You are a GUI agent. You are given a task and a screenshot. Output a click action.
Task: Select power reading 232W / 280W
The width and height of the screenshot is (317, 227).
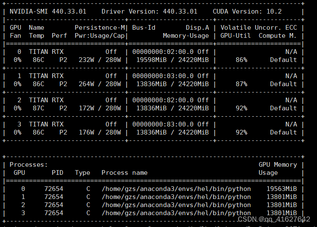pos(100,60)
